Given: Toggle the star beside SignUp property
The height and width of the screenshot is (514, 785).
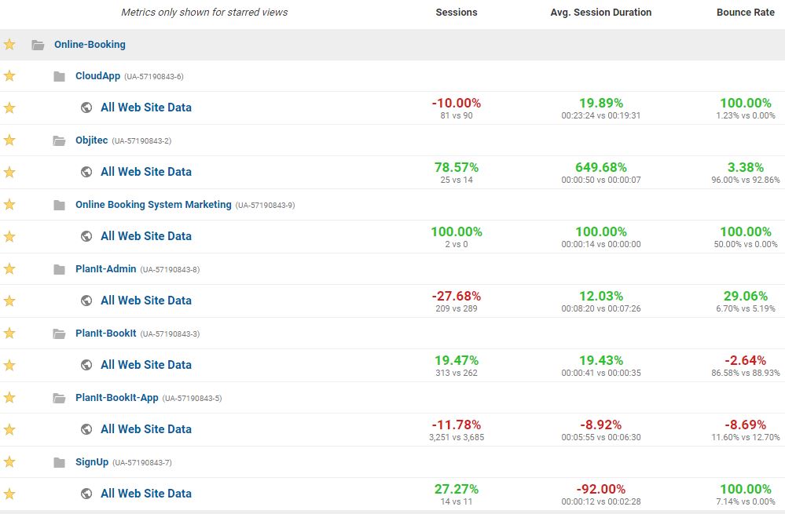Looking at the screenshot, I should [x=9, y=462].
